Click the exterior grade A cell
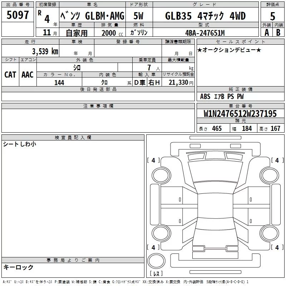Image resolution: width=286 pixels, height=286 pixels. [266, 33]
